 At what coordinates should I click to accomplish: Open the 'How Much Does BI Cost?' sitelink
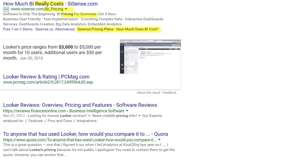(x=137, y=29)
